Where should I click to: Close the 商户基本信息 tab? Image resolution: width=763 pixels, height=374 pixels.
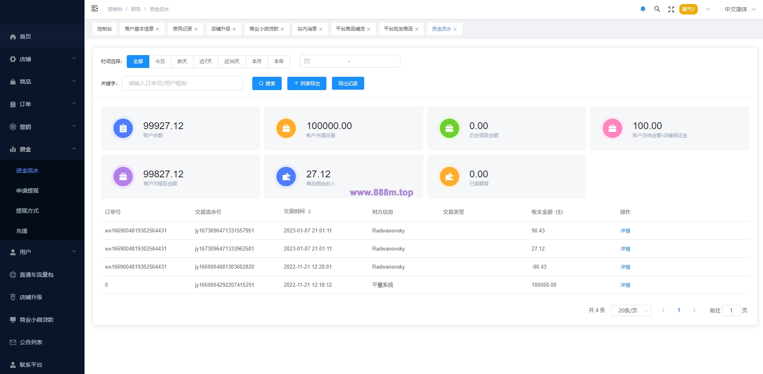[158, 29]
